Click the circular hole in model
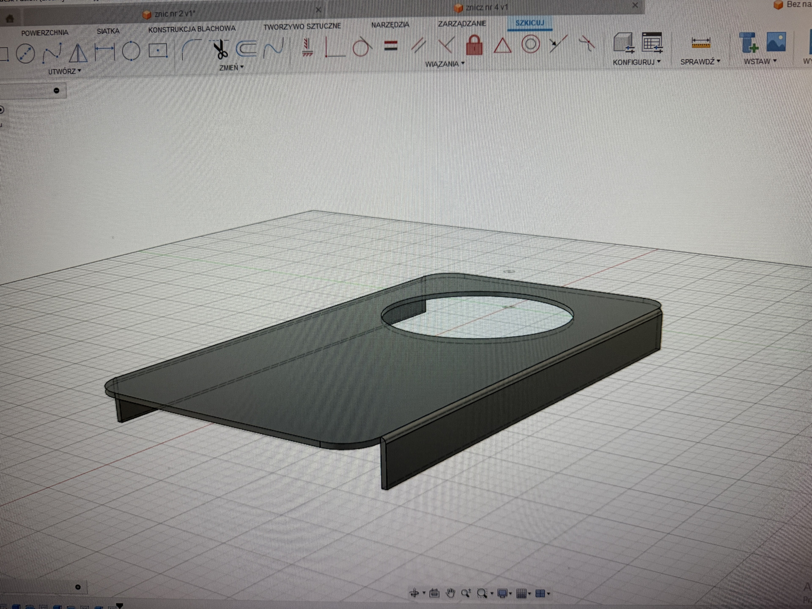 pos(478,317)
